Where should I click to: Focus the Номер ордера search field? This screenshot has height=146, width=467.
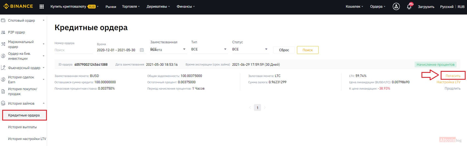(x=73, y=50)
